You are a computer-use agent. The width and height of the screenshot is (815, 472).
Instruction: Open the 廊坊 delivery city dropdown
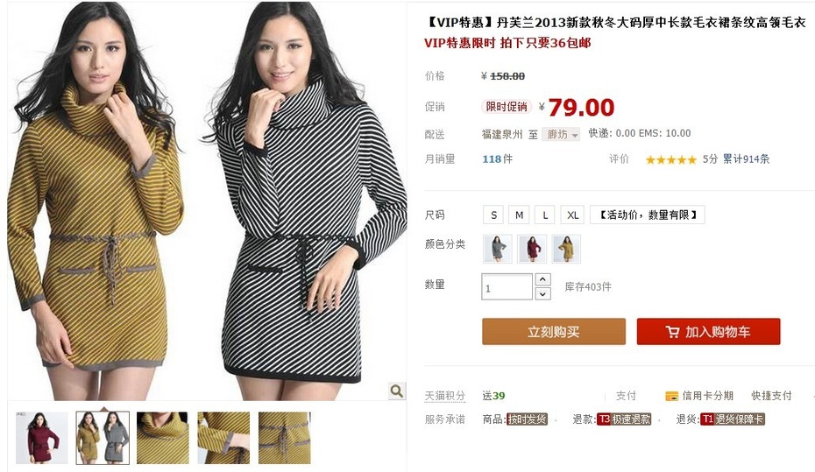click(x=562, y=135)
